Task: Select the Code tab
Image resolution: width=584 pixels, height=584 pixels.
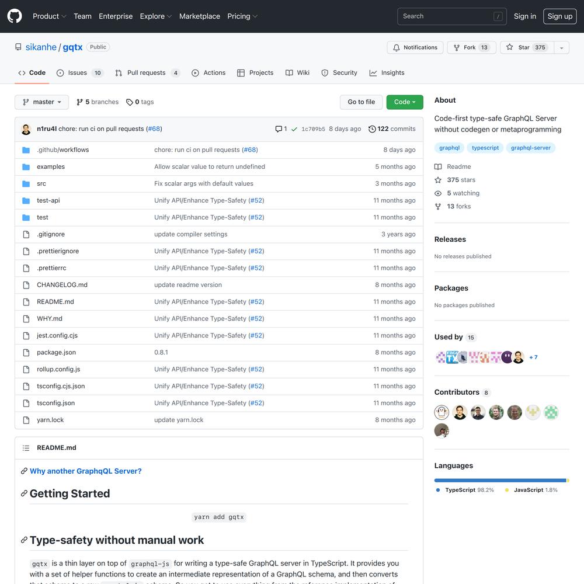Action: point(32,72)
